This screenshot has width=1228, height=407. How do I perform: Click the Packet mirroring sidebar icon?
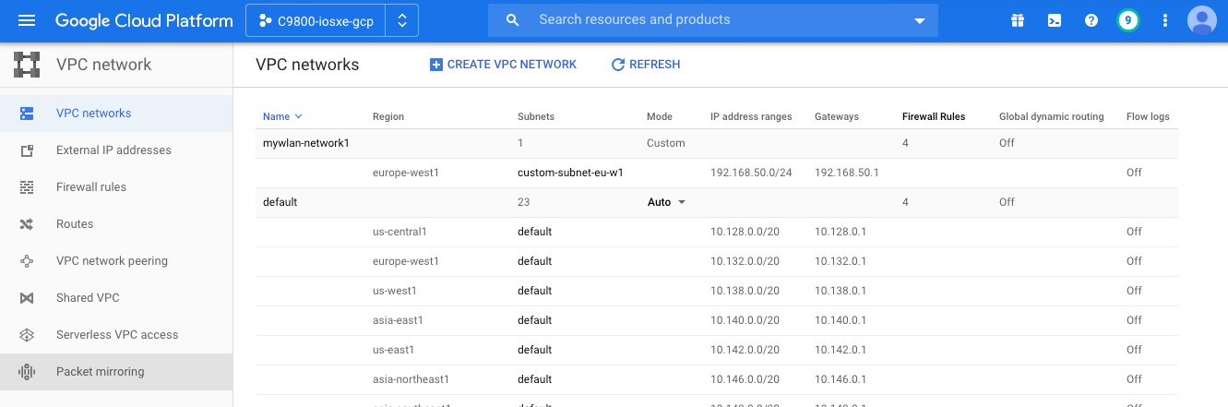(27, 372)
